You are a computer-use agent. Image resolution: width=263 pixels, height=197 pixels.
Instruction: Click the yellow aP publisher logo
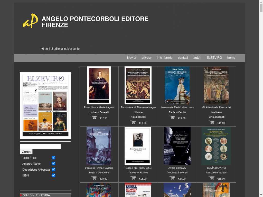(30, 21)
